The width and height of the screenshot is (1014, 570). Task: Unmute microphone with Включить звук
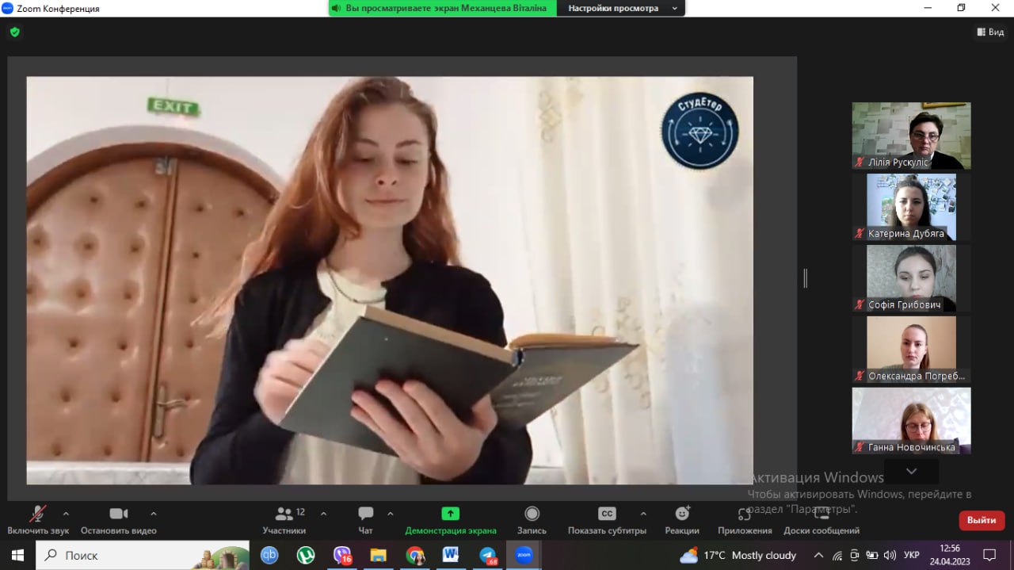[38, 514]
